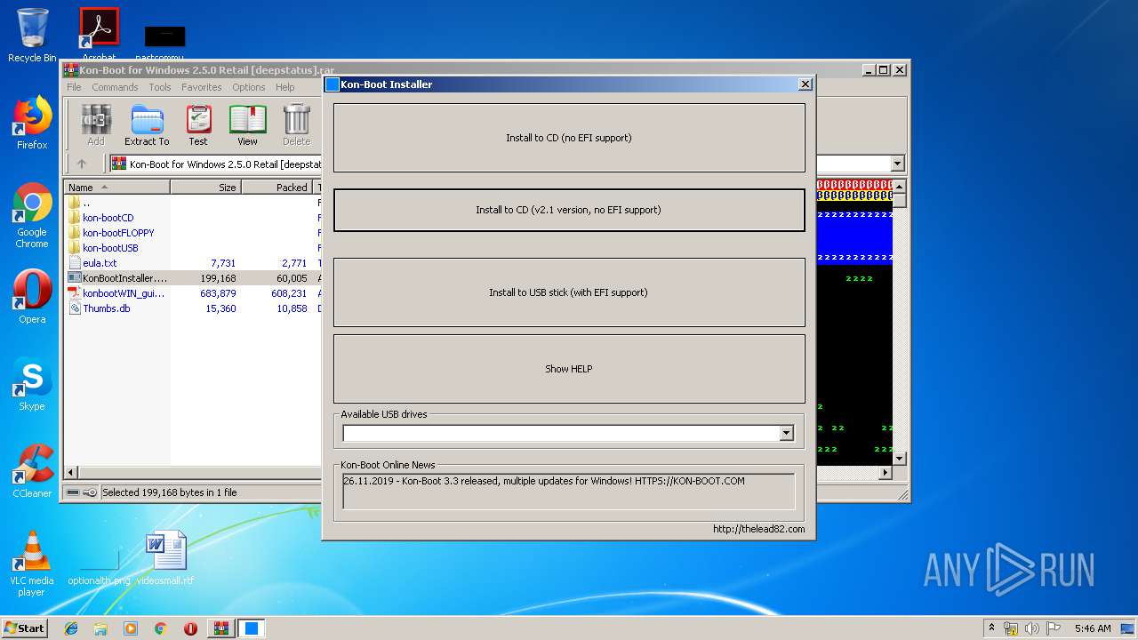The image size is (1138, 640).
Task: Click the 'Selected 199,168 bytes in 1 file' status text
Action: pyautogui.click(x=170, y=492)
